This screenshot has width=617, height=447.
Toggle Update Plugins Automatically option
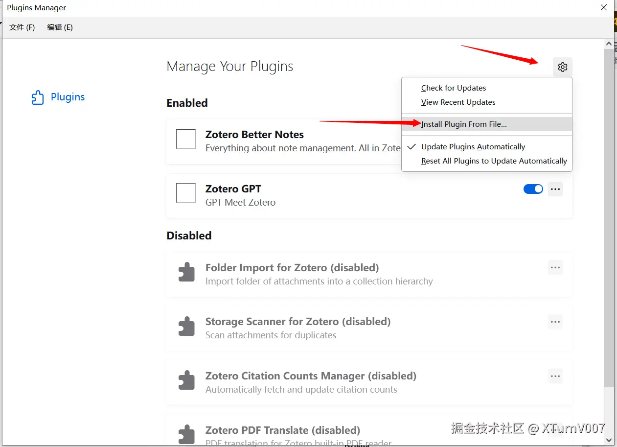click(x=487, y=147)
